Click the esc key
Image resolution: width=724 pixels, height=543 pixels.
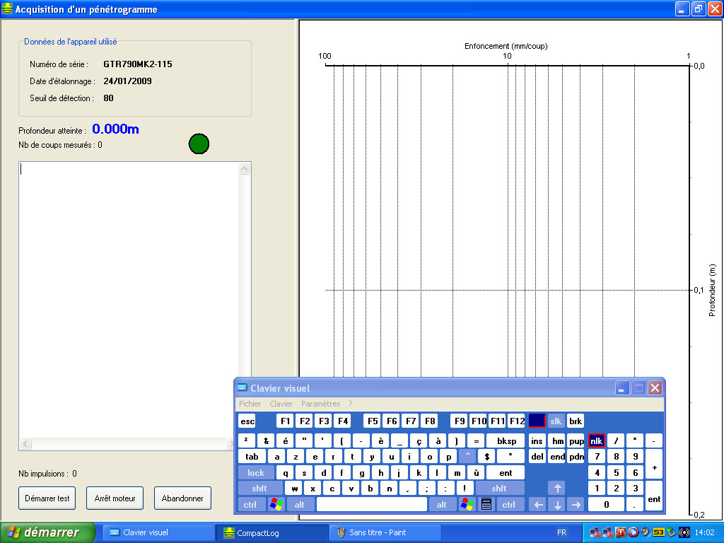[247, 421]
